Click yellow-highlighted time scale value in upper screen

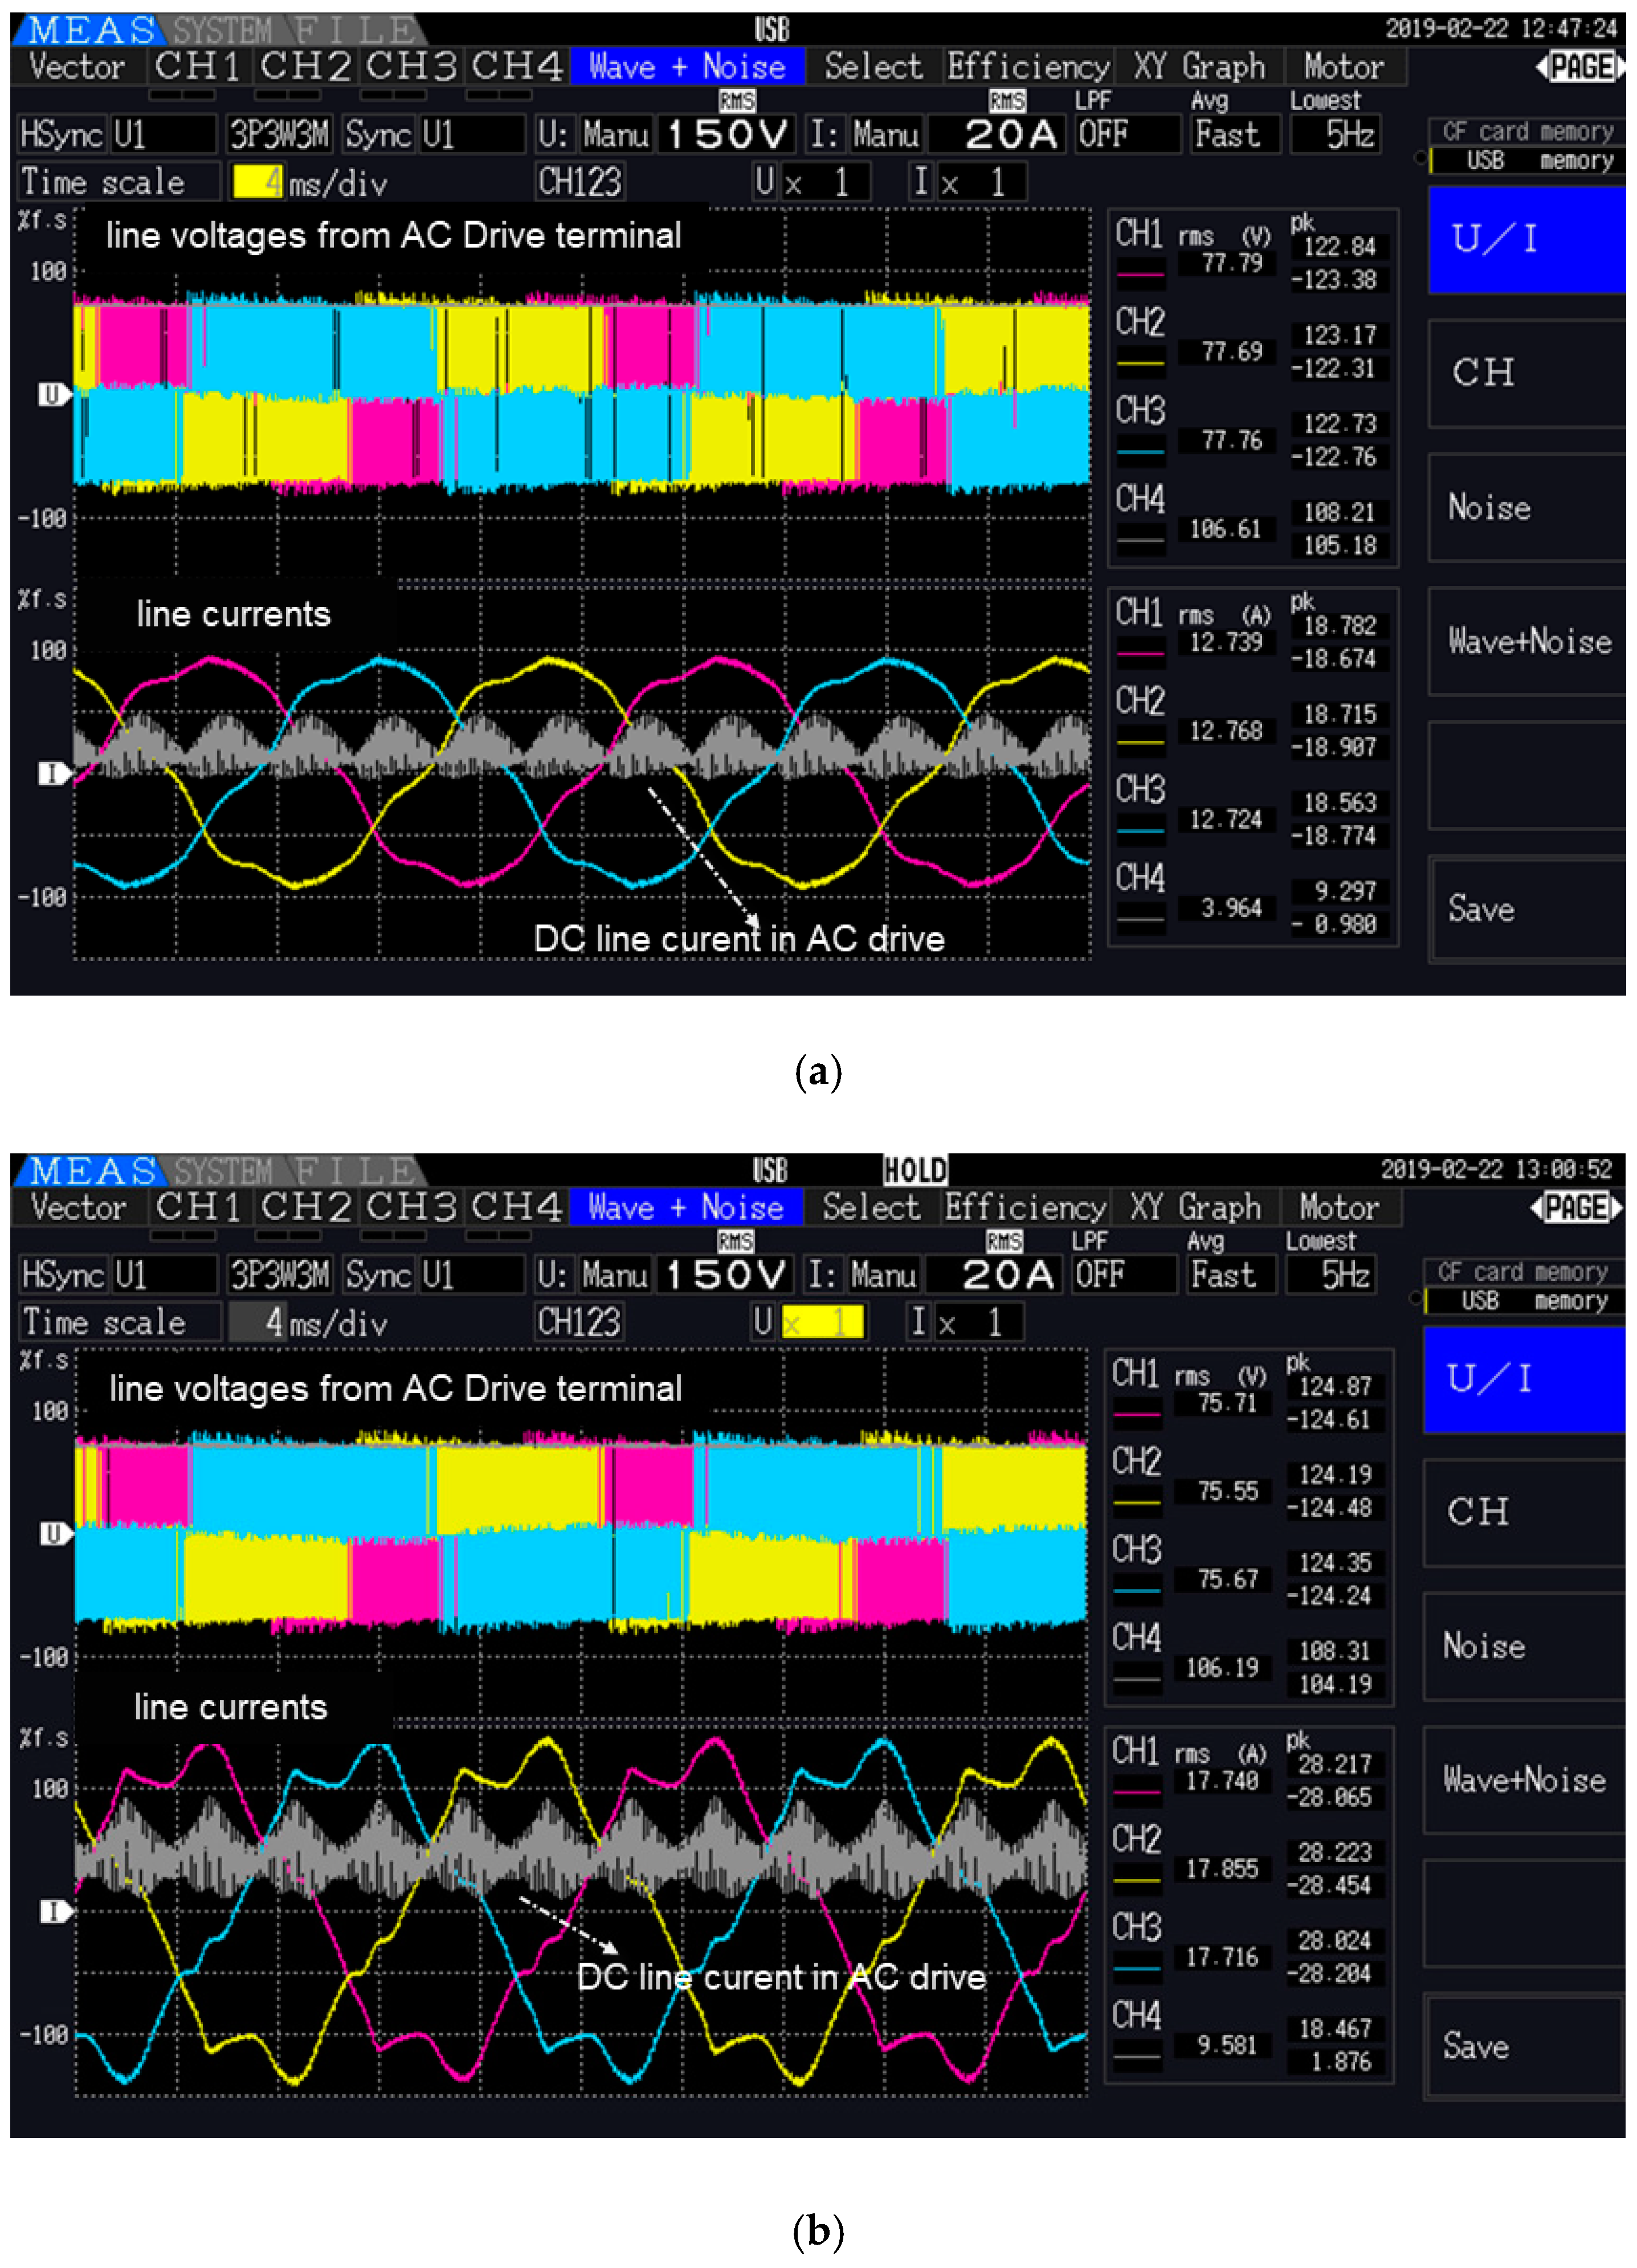click(x=258, y=182)
